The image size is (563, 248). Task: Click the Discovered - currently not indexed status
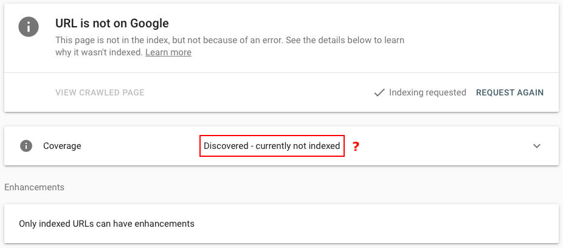[x=272, y=146]
